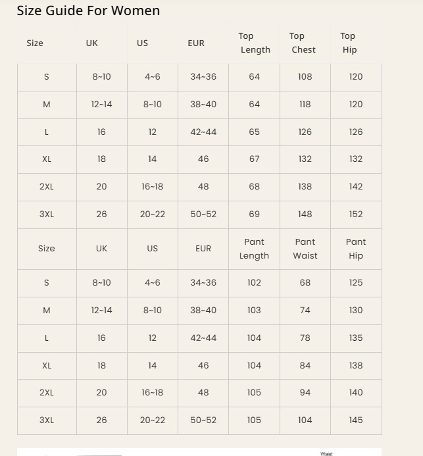This screenshot has width=423, height=456.
Task: Click the "Pant Hip" column header
Action: (x=356, y=249)
